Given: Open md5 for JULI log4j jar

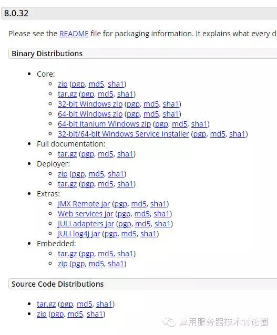Looking at the screenshot, I should [x=129, y=234].
